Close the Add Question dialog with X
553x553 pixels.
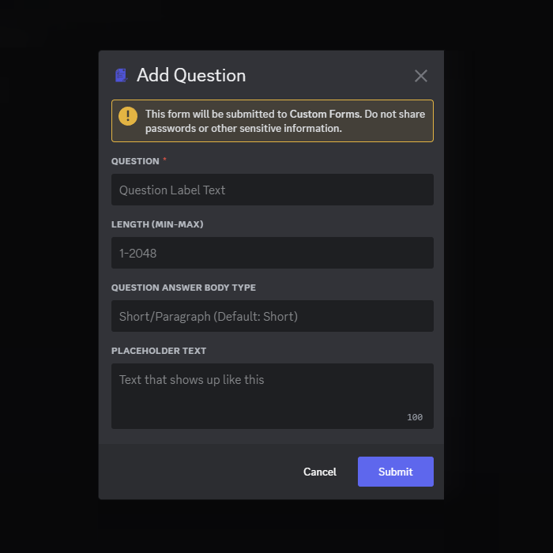point(421,76)
